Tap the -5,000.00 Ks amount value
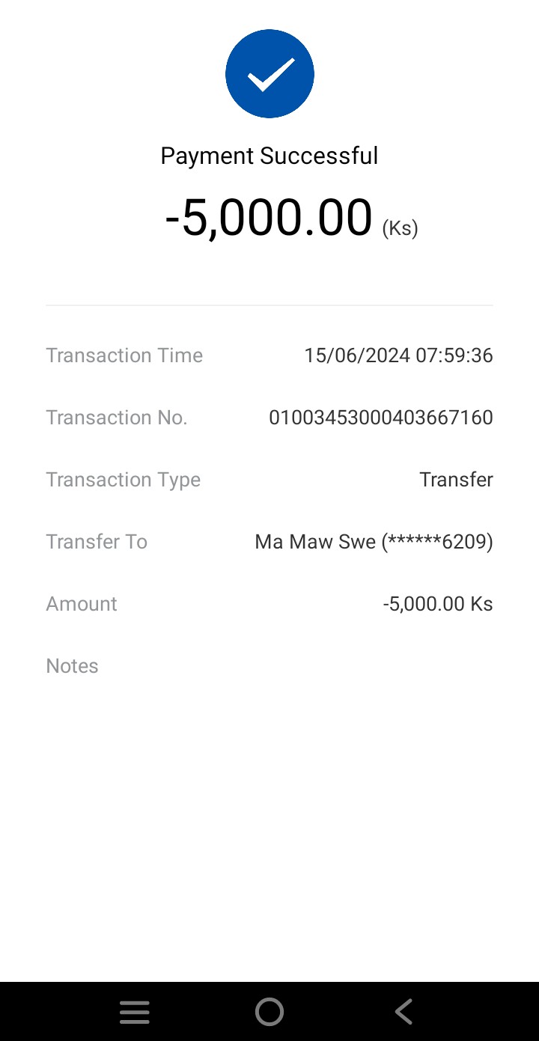The width and height of the screenshot is (539, 1041). (437, 604)
